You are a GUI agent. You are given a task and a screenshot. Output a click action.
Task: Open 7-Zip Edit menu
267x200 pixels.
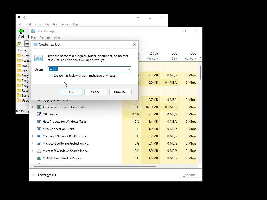point(28,24)
